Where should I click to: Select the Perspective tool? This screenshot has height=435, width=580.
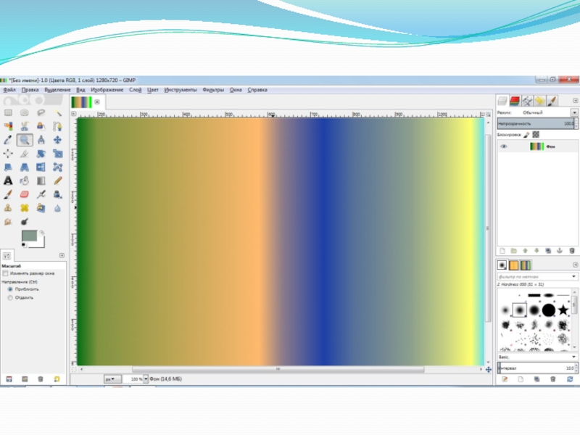25,167
